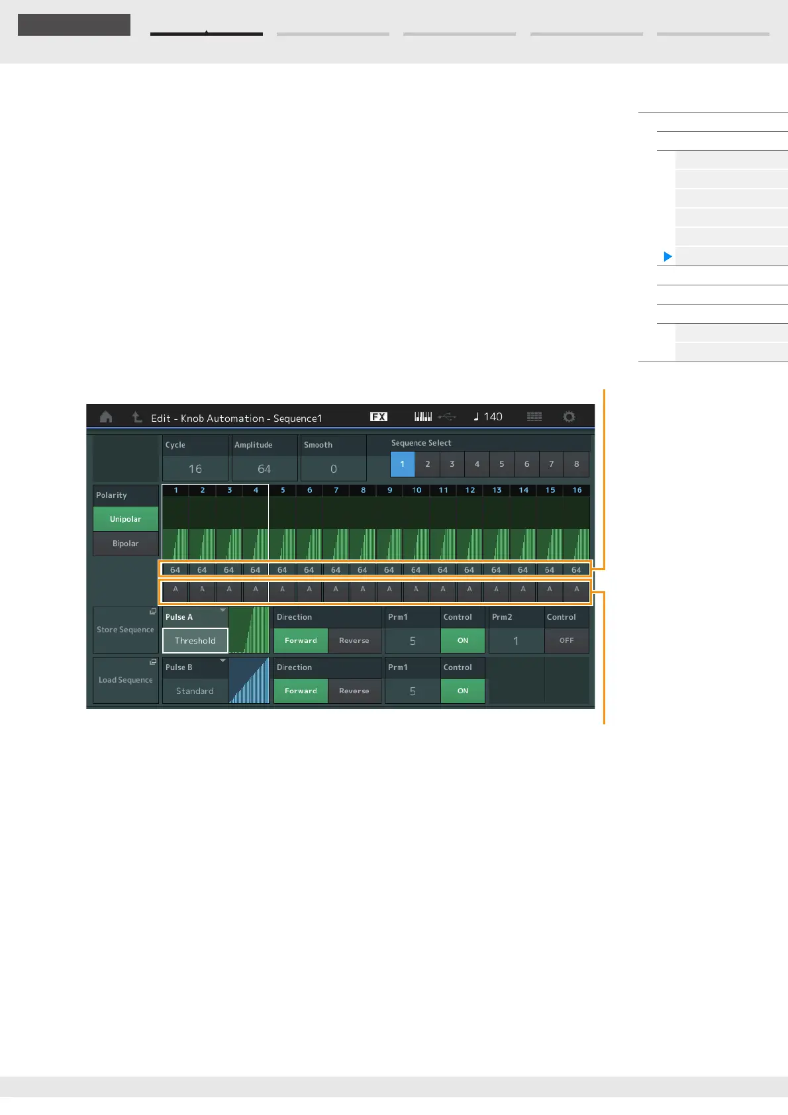Image resolution: width=788 pixels, height=1115 pixels.
Task: Select Sequence 6
Action: 527,464
